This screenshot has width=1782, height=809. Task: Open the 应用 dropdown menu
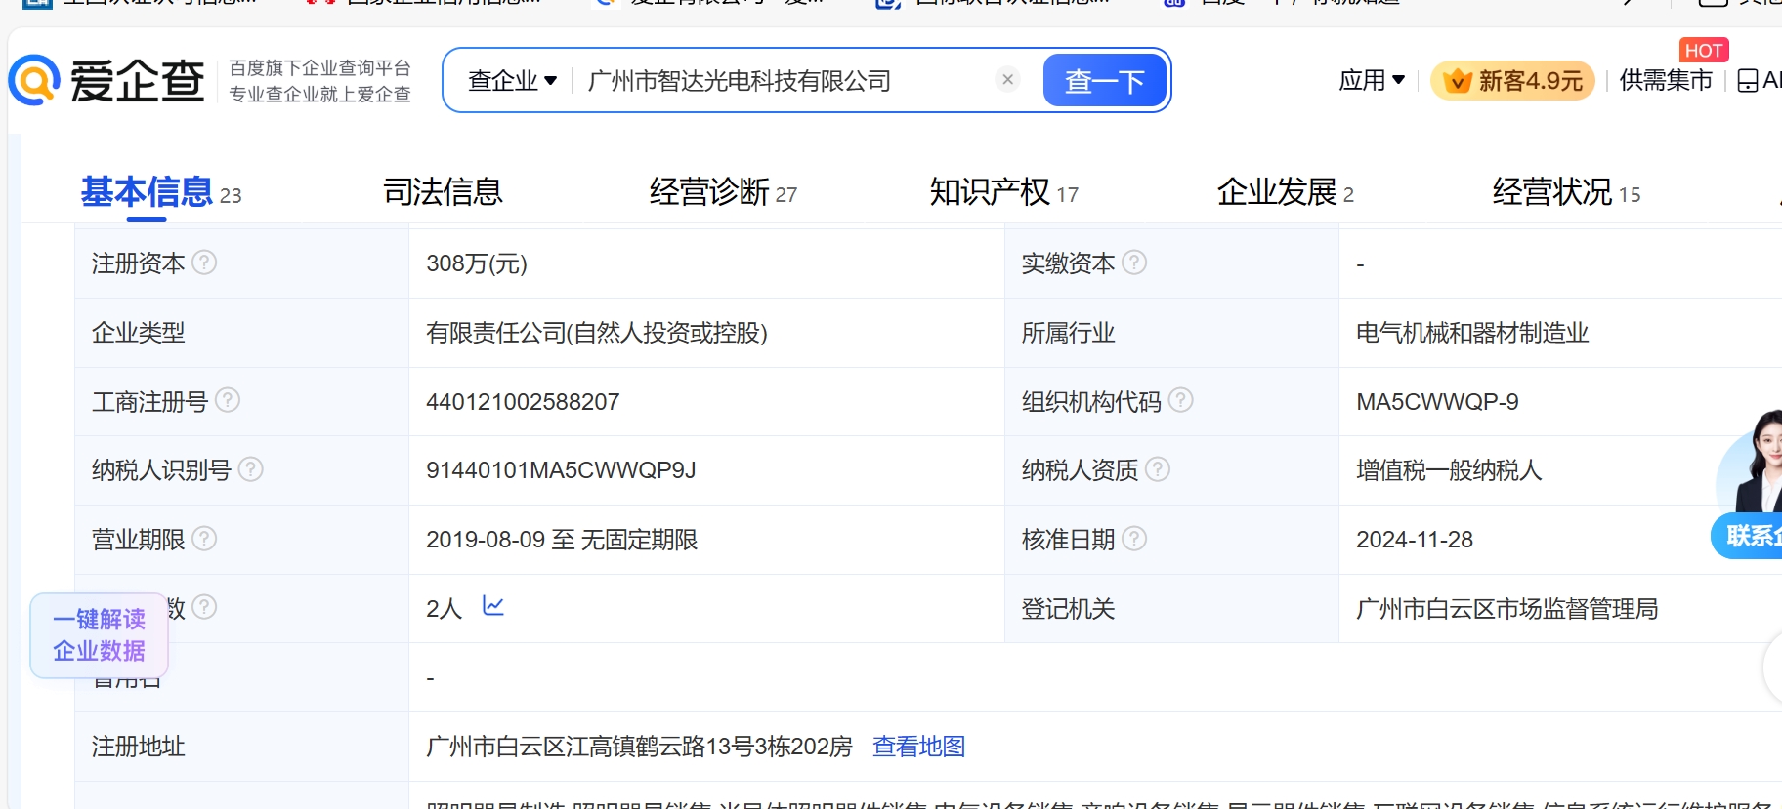pyautogui.click(x=1372, y=80)
